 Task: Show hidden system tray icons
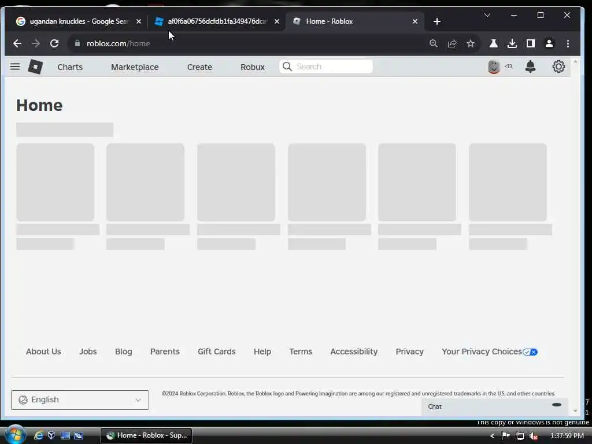(492, 436)
